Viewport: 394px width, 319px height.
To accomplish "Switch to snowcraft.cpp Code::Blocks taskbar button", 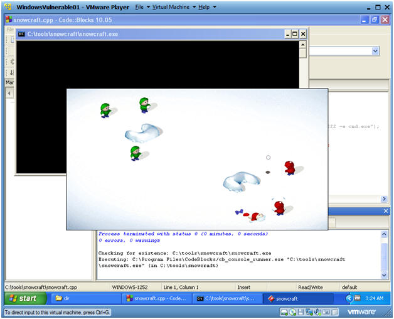I will tap(157, 298).
